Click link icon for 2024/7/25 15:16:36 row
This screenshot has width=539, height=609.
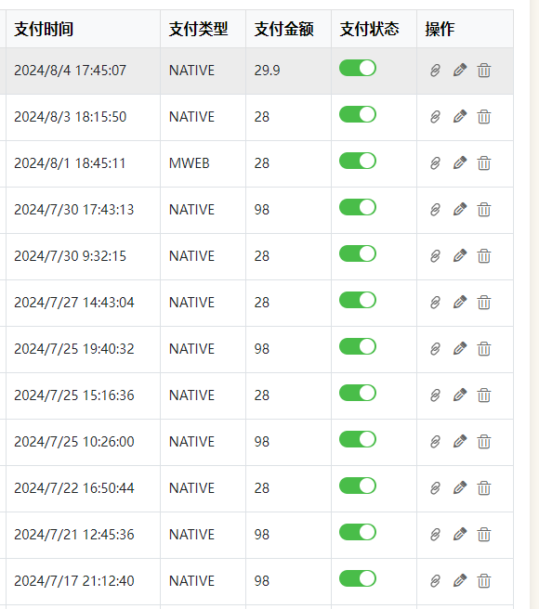[x=435, y=395]
